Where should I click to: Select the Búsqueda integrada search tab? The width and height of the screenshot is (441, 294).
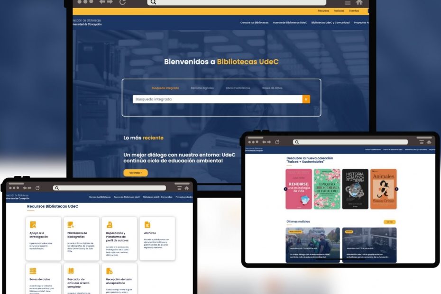[x=165, y=88]
